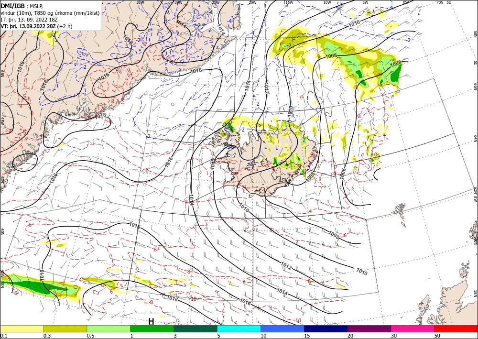Select the blue 10–15 legend swatch
Viewport: 478px width, 339px height.
coord(282,328)
